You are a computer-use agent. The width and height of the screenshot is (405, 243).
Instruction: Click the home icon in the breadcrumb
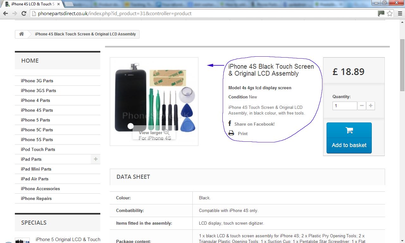[22, 34]
